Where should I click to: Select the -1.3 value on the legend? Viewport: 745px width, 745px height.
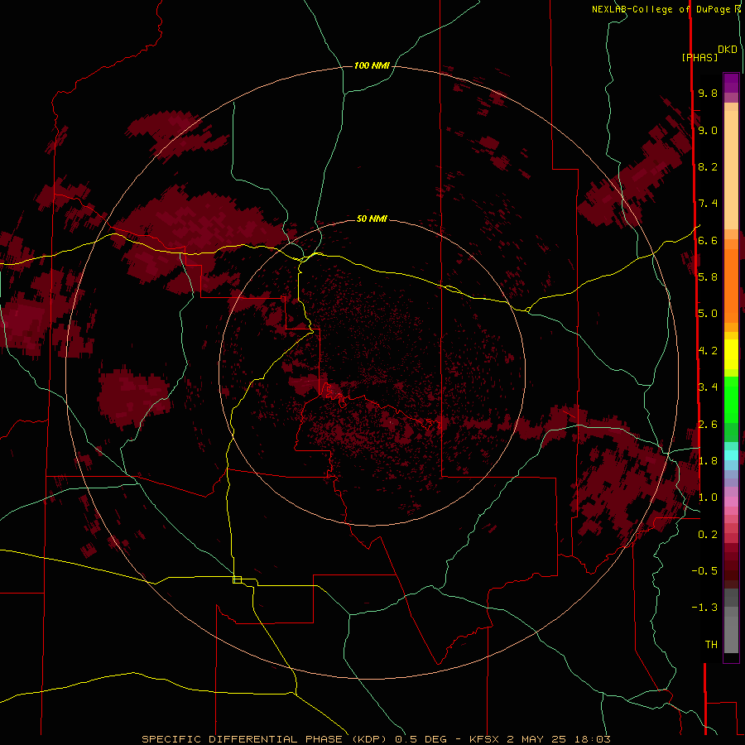click(x=704, y=608)
